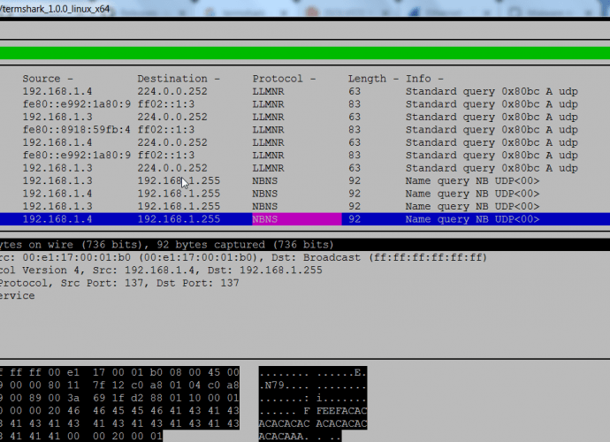Screen dimensions: 610x442
Task: Click hex row ending '00 20 00 01'
Action: (x=81, y=436)
